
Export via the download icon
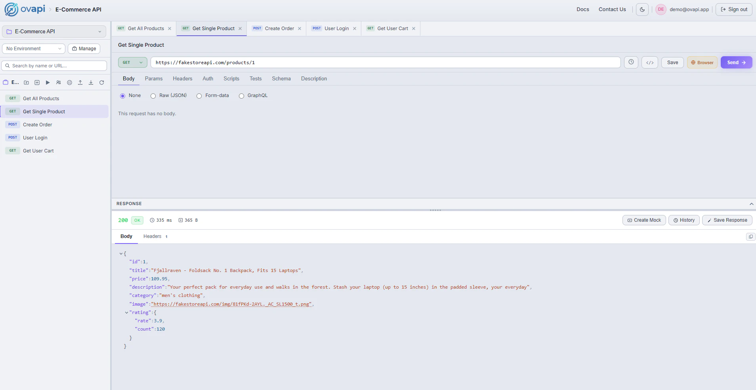pyautogui.click(x=91, y=83)
